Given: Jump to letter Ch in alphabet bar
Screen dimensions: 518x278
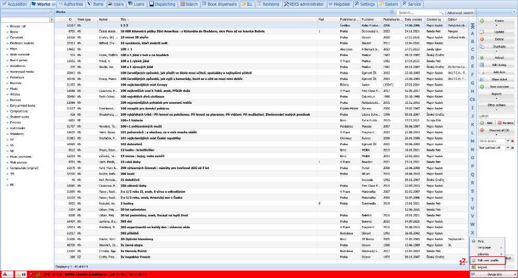Looking at the screenshot, I should pyautogui.click(x=472, y=99).
